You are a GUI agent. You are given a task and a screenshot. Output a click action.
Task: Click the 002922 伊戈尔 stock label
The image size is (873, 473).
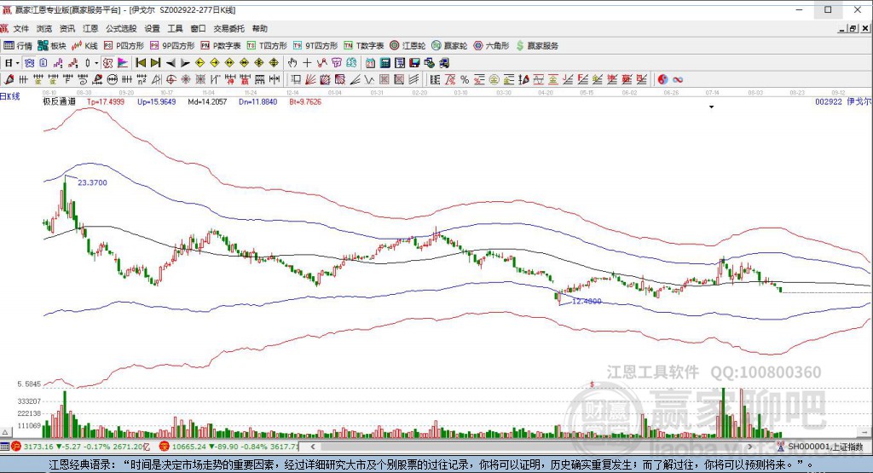843,101
